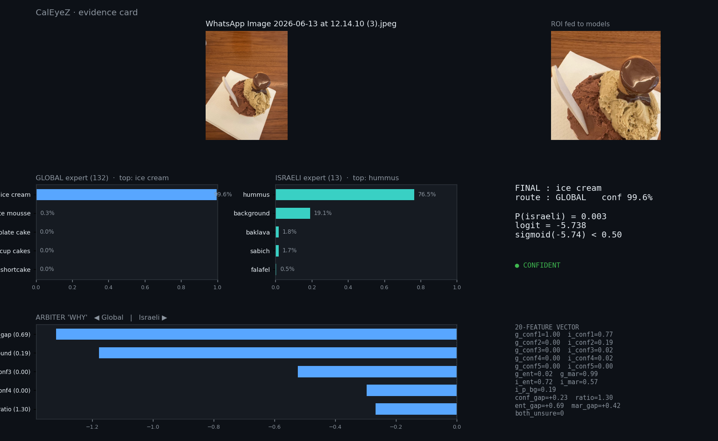Click the ratio (1.30) arbiter bar
This screenshot has height=441, width=718.
[x=416, y=409]
